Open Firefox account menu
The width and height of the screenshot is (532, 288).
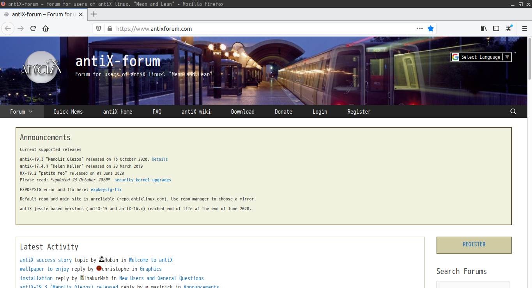509,28
